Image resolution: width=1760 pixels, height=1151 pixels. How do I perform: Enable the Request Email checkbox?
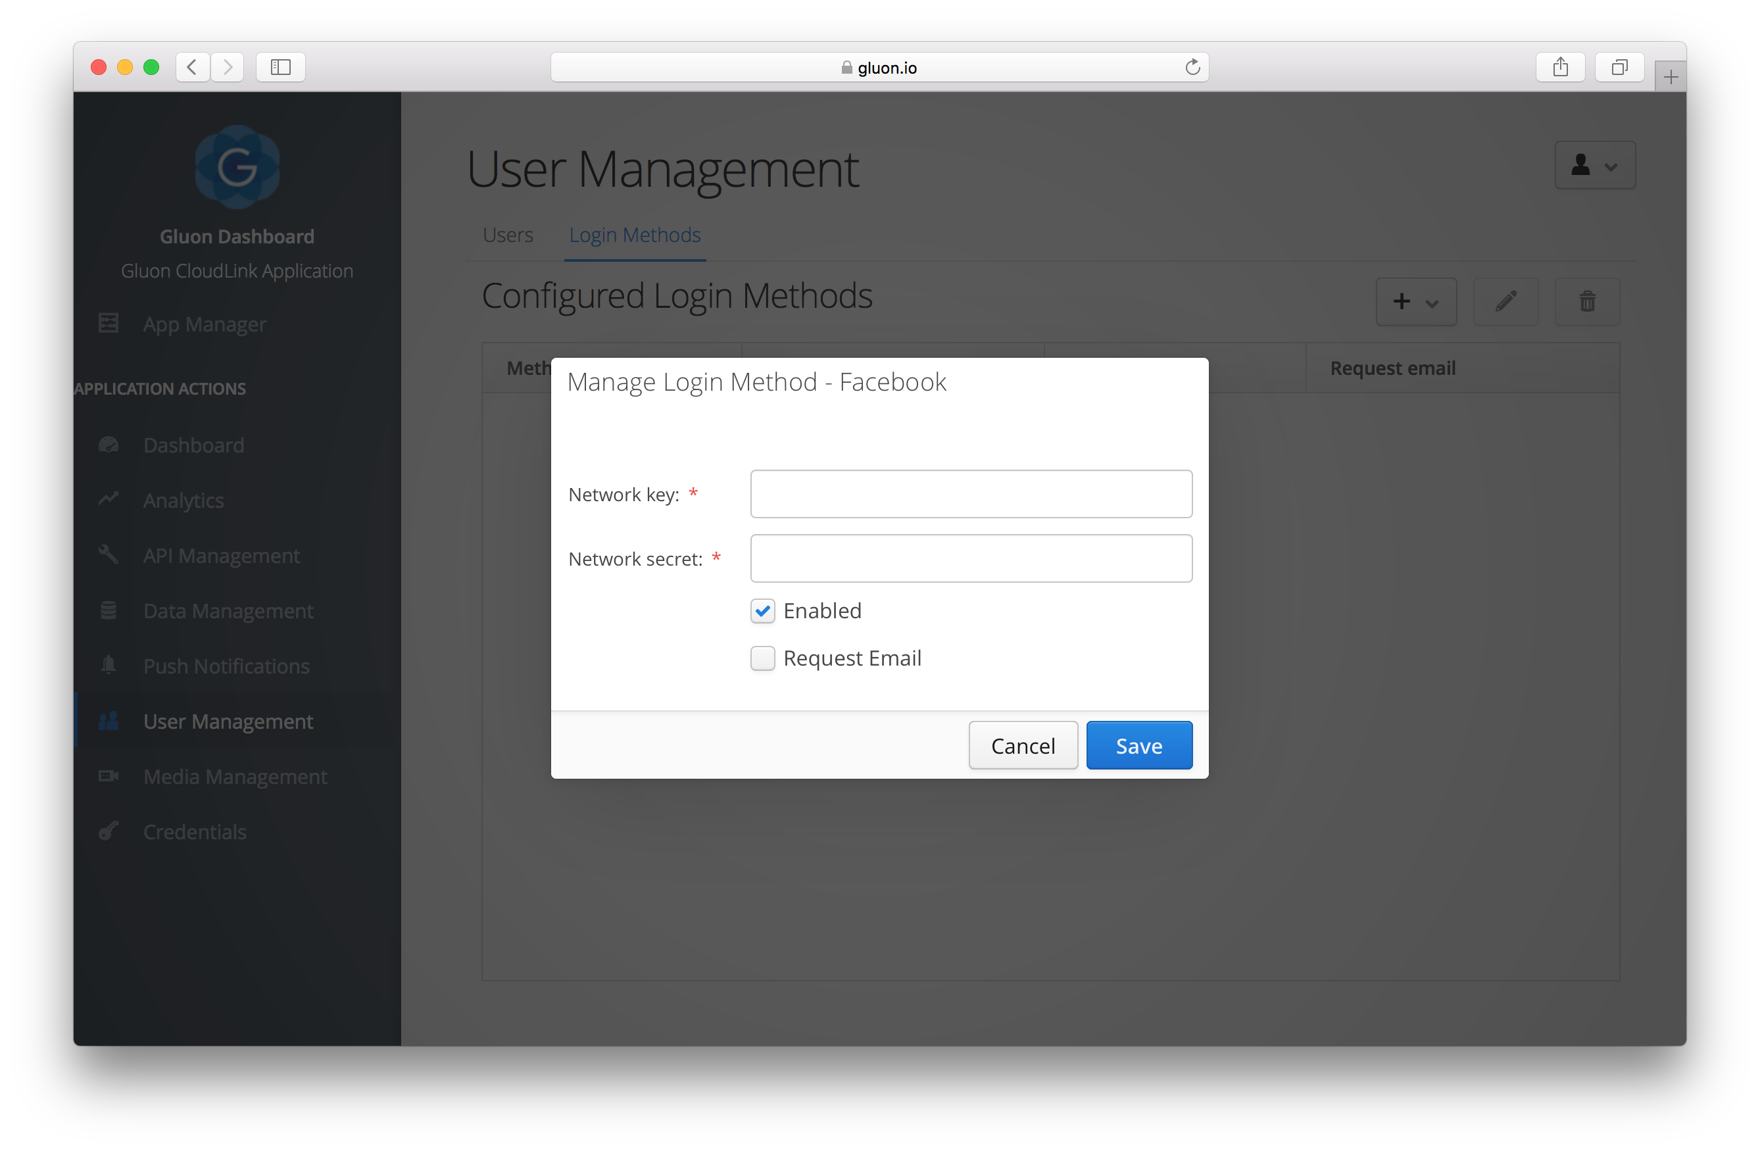[x=762, y=658]
